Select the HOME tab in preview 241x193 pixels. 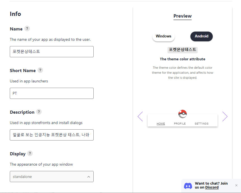[161, 124]
